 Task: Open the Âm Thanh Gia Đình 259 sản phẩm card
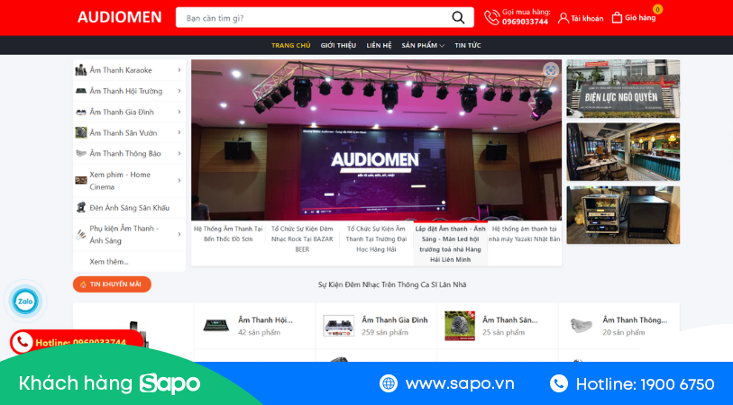click(376, 326)
